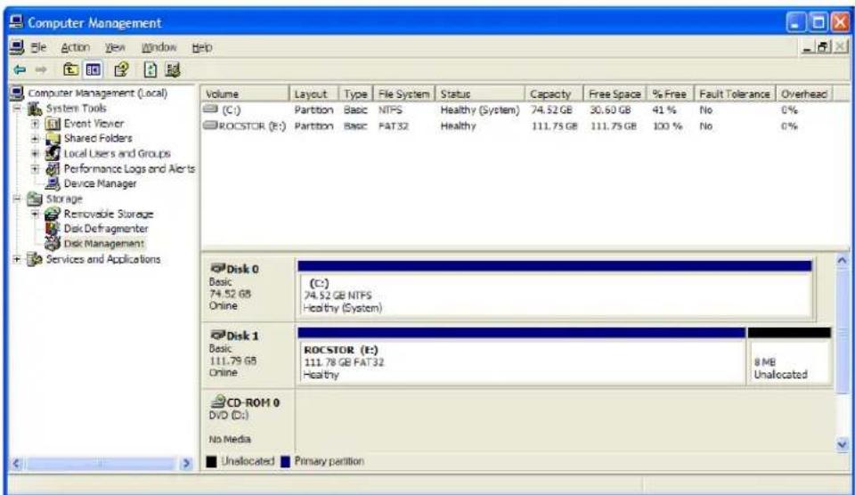
Task: Click the FAT32 file system cell
Action: pos(393,126)
